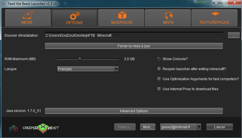Enable Reopen launcher after exiting minecraft
The width and height of the screenshot is (242, 138).
[x=159, y=69]
